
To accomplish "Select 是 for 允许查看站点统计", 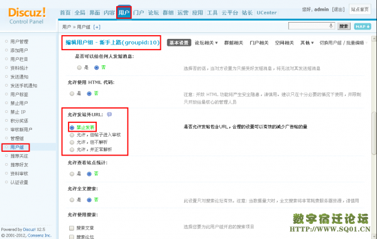I will pos(72,174).
